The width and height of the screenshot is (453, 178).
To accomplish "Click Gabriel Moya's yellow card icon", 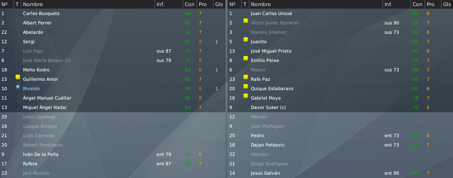I will 246,96.
